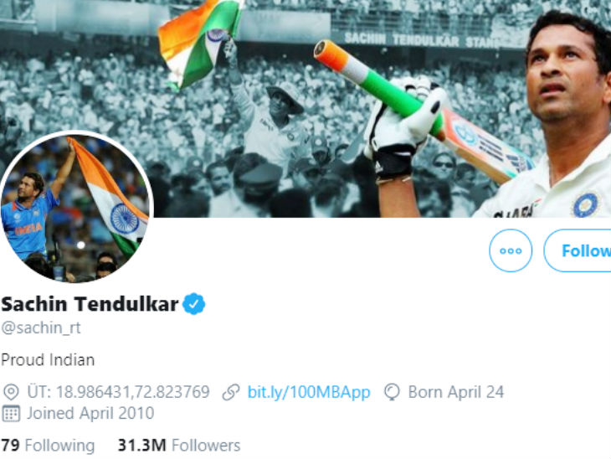The height and width of the screenshot is (459, 611).
Task: Click the Proud Indian bio text
Action: 48,360
